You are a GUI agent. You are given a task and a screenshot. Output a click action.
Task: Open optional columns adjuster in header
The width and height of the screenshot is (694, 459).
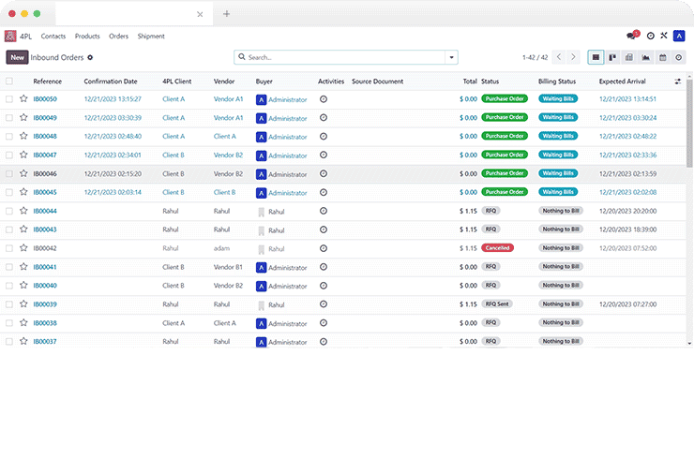[677, 81]
